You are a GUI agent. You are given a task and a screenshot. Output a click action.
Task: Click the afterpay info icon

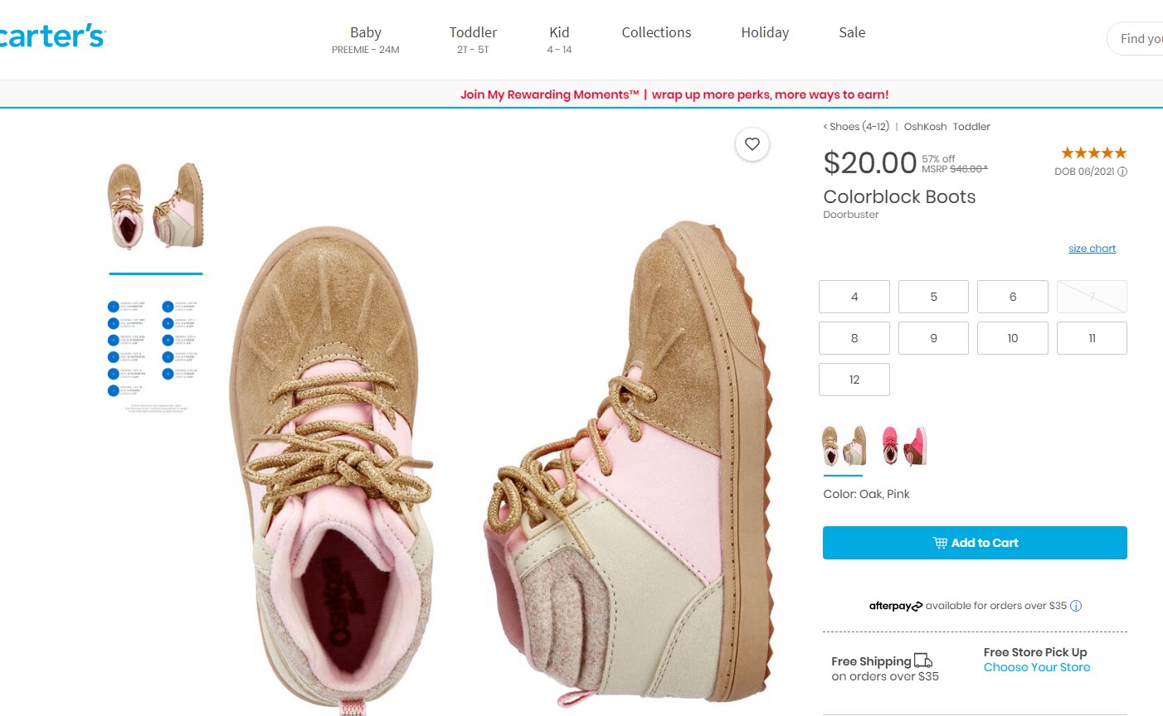click(1076, 606)
